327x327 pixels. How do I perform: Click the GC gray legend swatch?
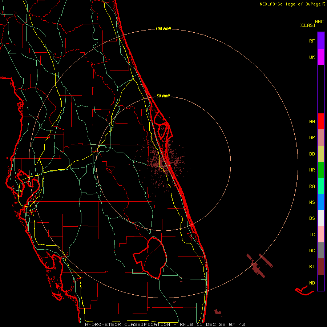click(x=321, y=250)
